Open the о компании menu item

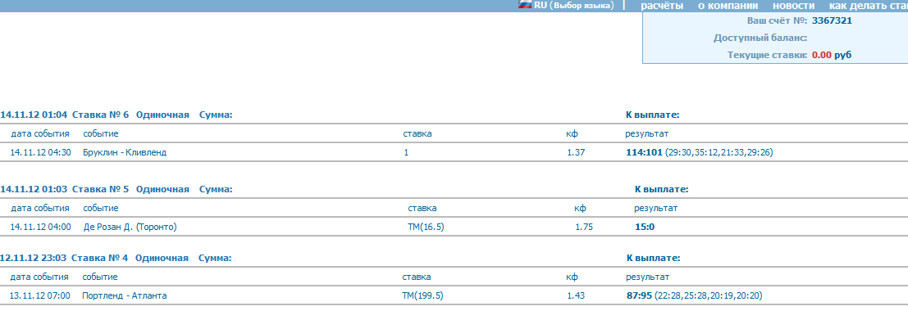[x=728, y=6]
